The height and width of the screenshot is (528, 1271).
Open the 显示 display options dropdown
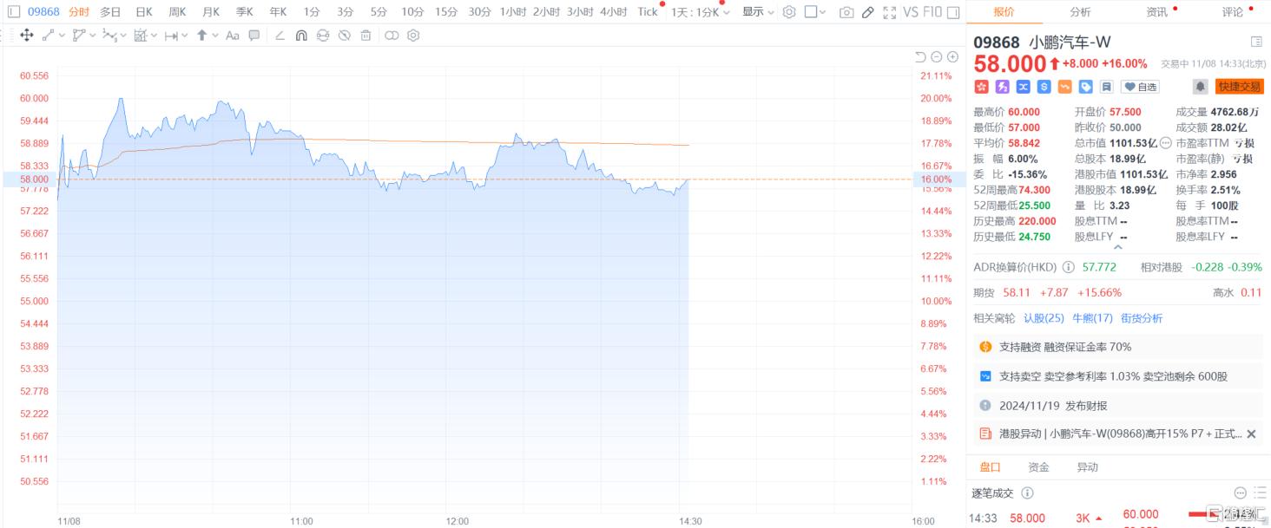[x=752, y=12]
